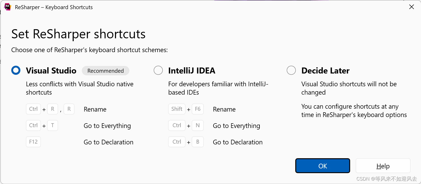Open the Help button

[x=383, y=166]
